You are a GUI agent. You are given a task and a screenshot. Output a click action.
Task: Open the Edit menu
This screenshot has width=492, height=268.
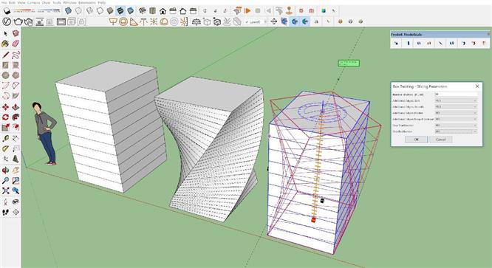click(13, 2)
